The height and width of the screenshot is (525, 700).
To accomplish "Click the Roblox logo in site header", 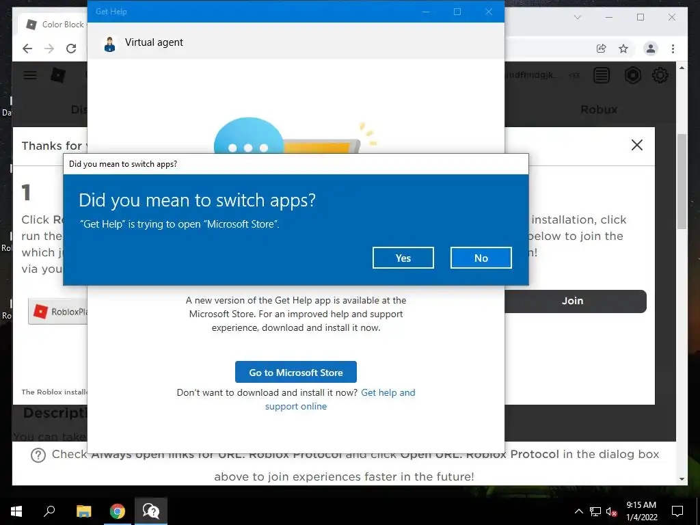I will click(57, 75).
